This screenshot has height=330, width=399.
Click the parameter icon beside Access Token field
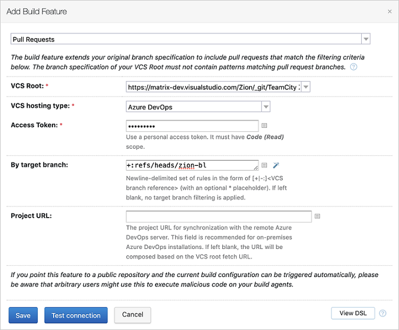point(264,126)
